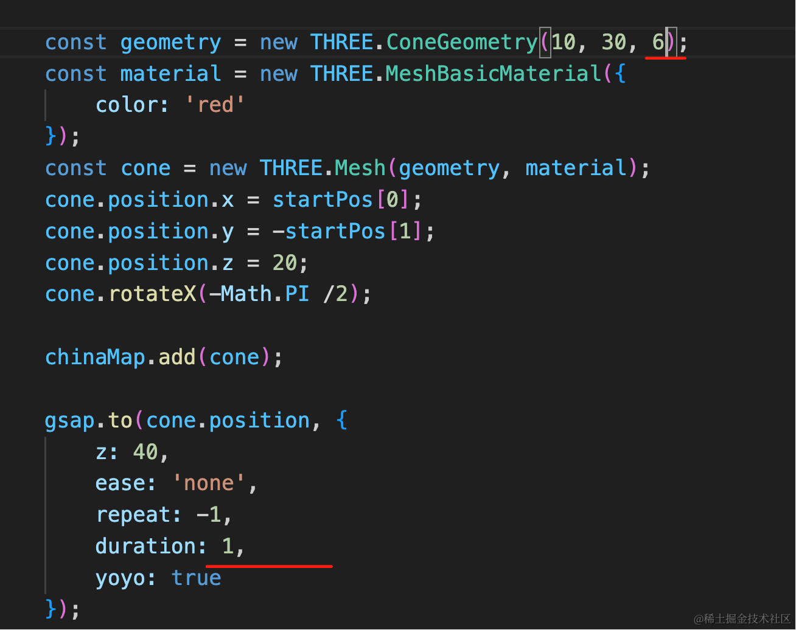Image resolution: width=796 pixels, height=630 pixels.
Task: Click the ease 'none' string
Action: 209,483
